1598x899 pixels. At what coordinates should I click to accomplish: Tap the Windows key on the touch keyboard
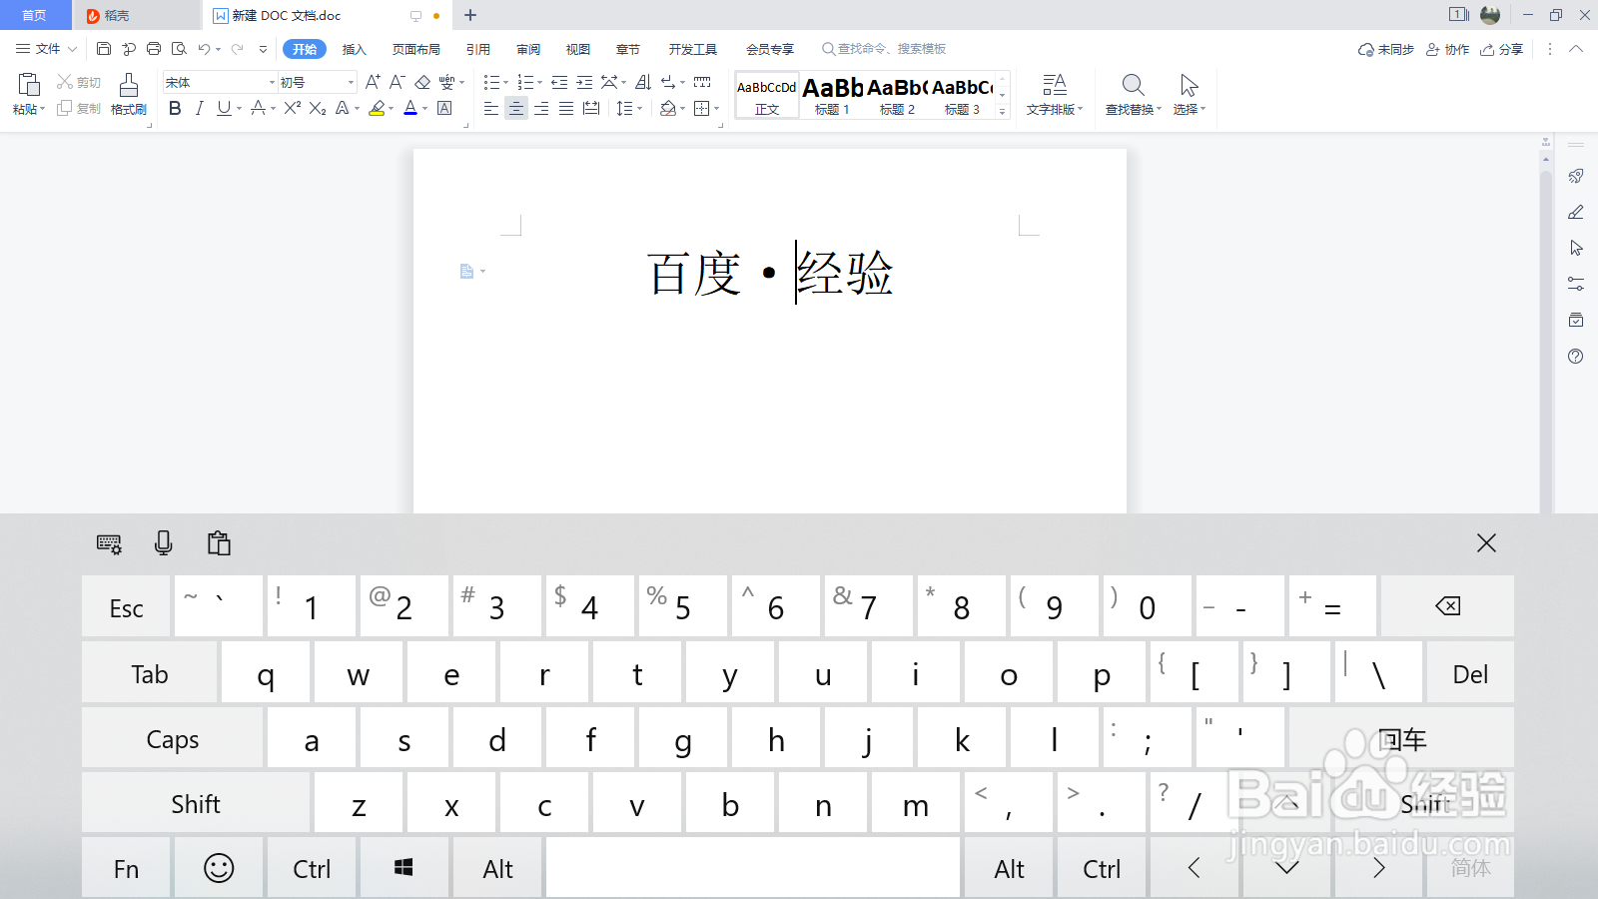(x=403, y=868)
